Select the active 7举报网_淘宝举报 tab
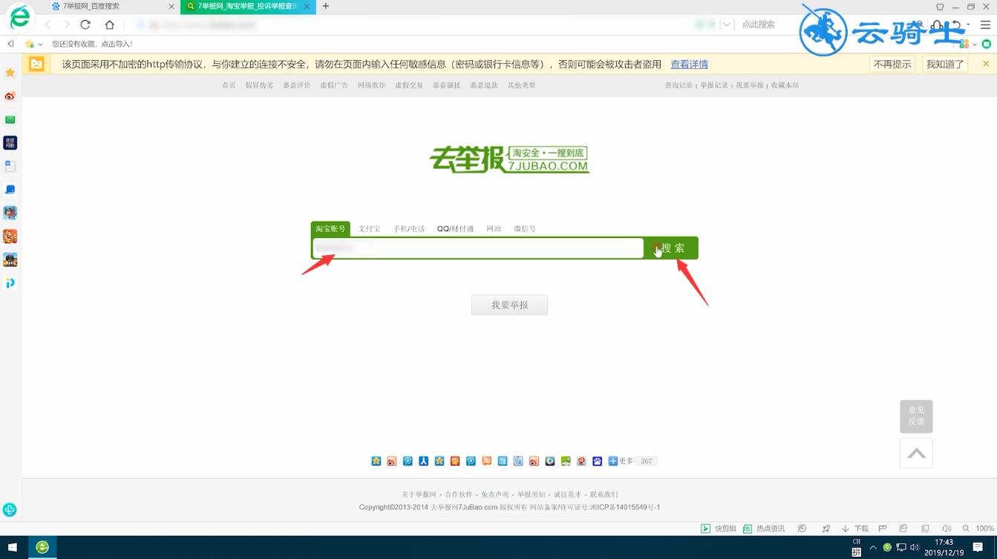The height and width of the screenshot is (559, 997). [247, 6]
